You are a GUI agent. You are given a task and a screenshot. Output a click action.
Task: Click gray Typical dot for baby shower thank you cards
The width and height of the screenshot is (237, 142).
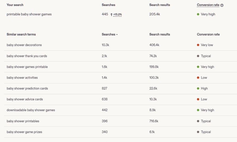click(198, 56)
